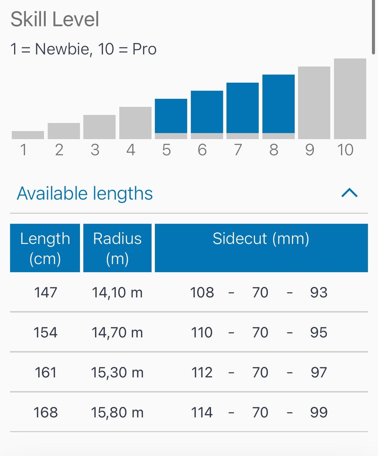Collapse the Available lengths chevron arrow
Viewport: 378px width, 456px height.
(349, 193)
